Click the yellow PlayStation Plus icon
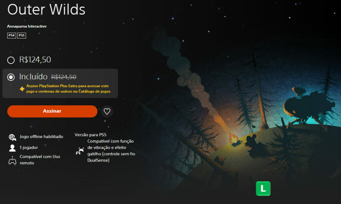The width and height of the screenshot is (341, 204). 22,89
